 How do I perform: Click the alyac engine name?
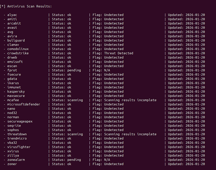(12, 15)
